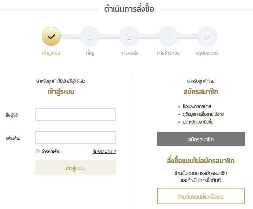This screenshot has height=209, width=253.
Task: Open the การจัดส่ง step label
Action: [129, 53]
